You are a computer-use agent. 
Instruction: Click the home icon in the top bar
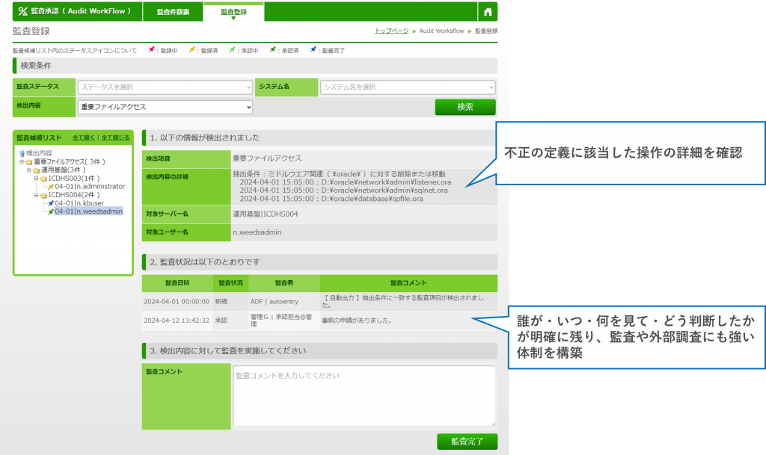tap(488, 12)
